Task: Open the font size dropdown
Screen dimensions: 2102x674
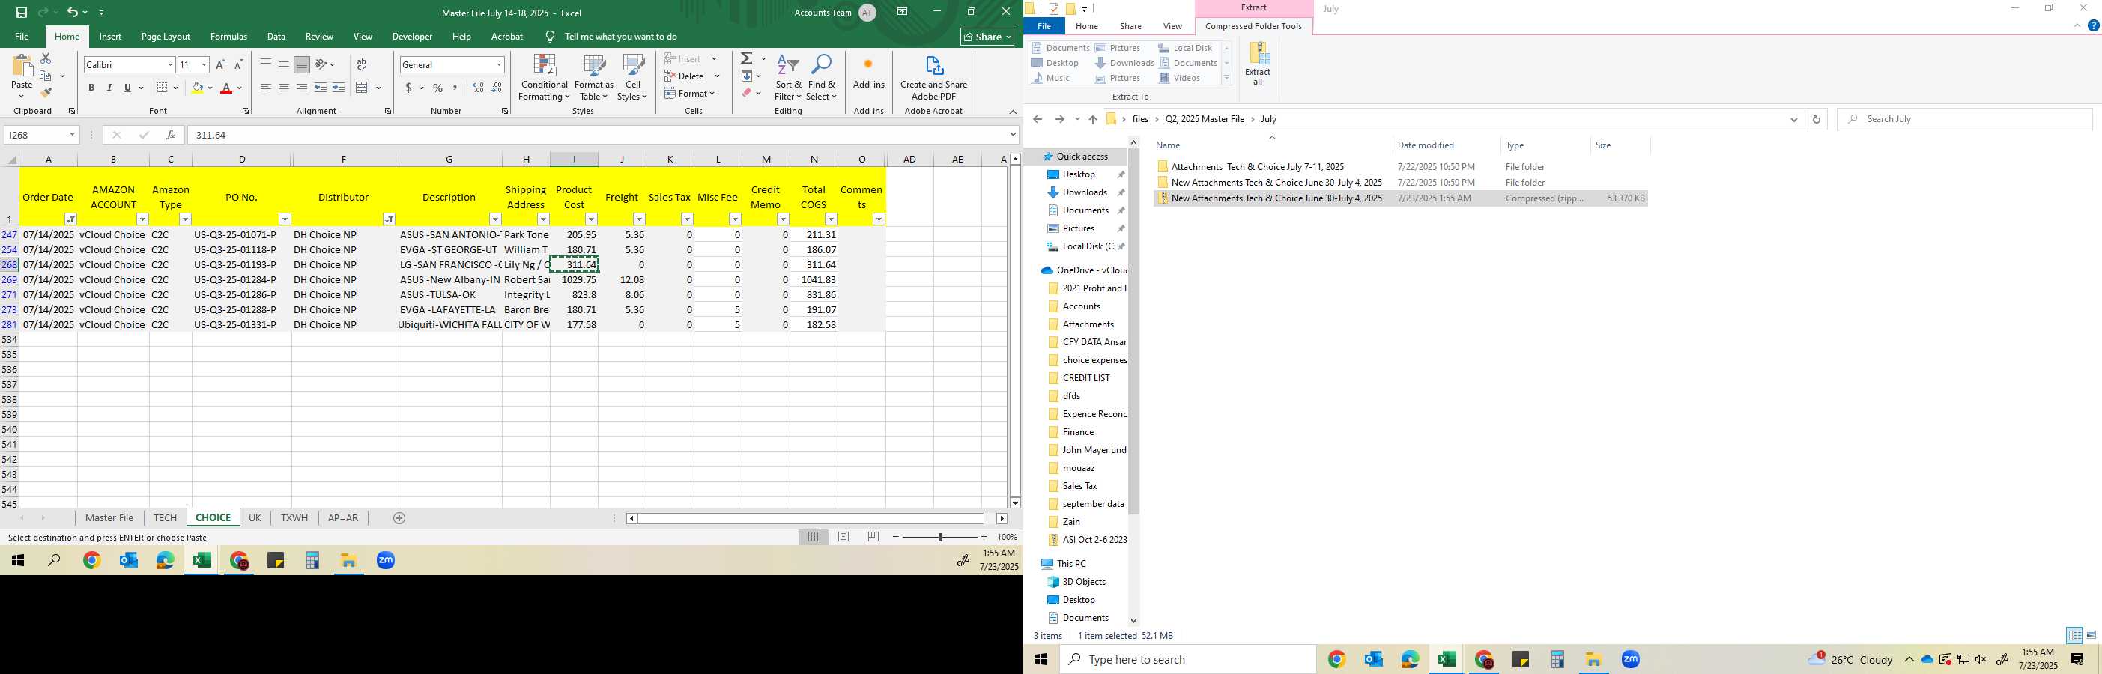Action: [x=204, y=64]
